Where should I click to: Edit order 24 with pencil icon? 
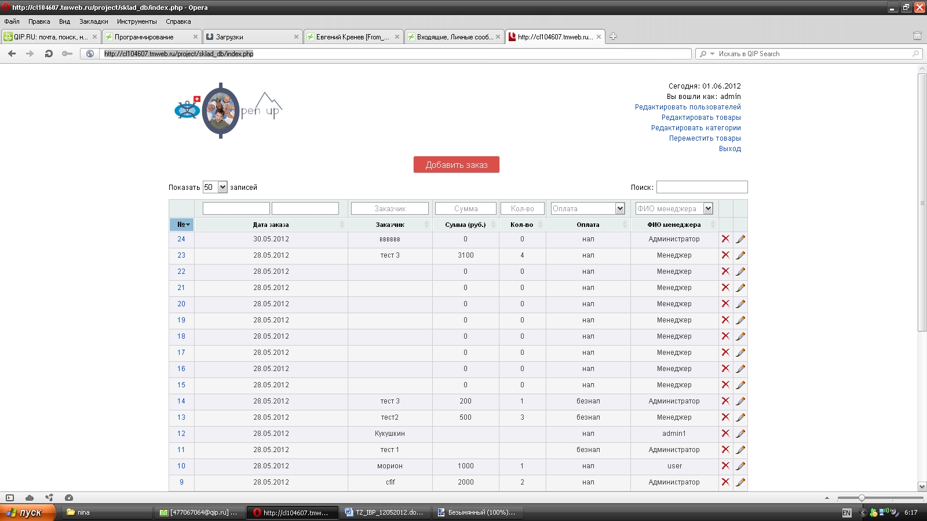point(740,239)
